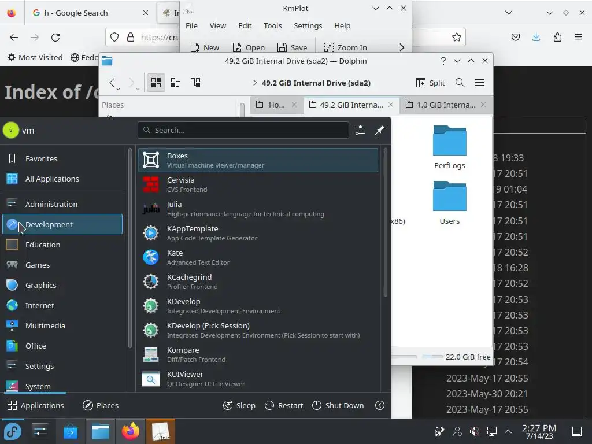The image size is (592, 444).
Task: Click the launcher configure sliders icon
Action: [360, 130]
